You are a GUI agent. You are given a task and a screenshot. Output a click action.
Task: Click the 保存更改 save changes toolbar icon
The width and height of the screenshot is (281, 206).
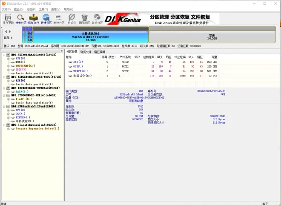8,19
